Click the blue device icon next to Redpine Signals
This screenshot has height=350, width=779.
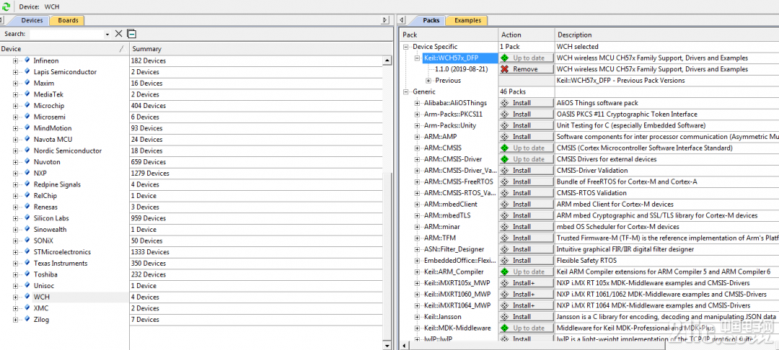(27, 184)
